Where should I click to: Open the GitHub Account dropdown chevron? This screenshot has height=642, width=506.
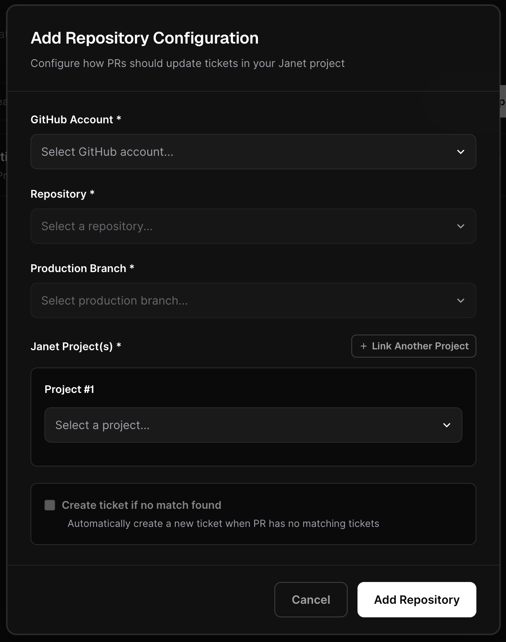click(x=461, y=152)
